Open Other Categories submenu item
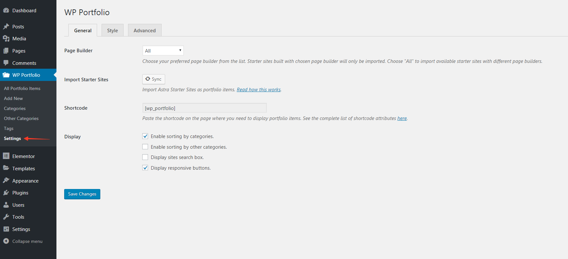Screen dimensions: 568x259 [21, 118]
